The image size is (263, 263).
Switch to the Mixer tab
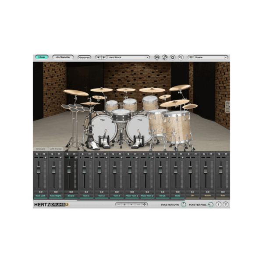42,57
